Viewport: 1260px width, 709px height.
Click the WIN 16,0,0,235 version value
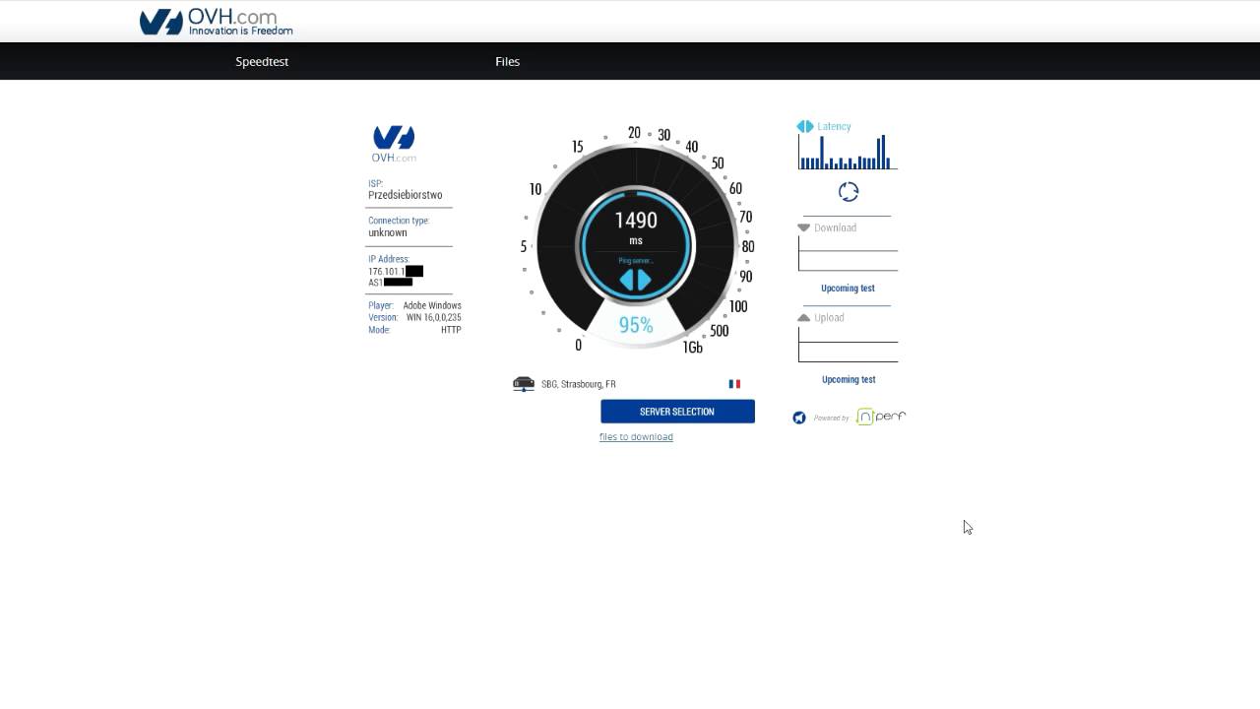coord(434,317)
